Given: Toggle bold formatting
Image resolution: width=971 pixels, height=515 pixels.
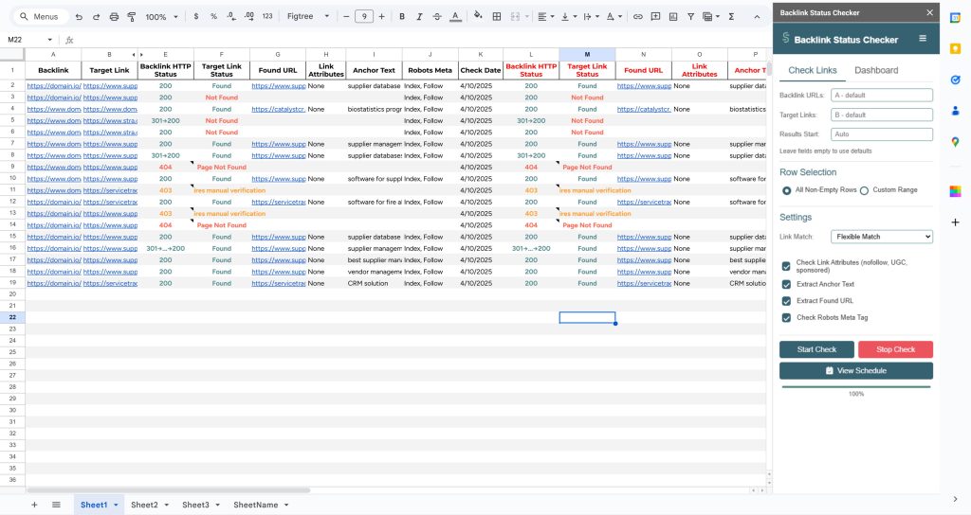Looking at the screenshot, I should tap(402, 17).
